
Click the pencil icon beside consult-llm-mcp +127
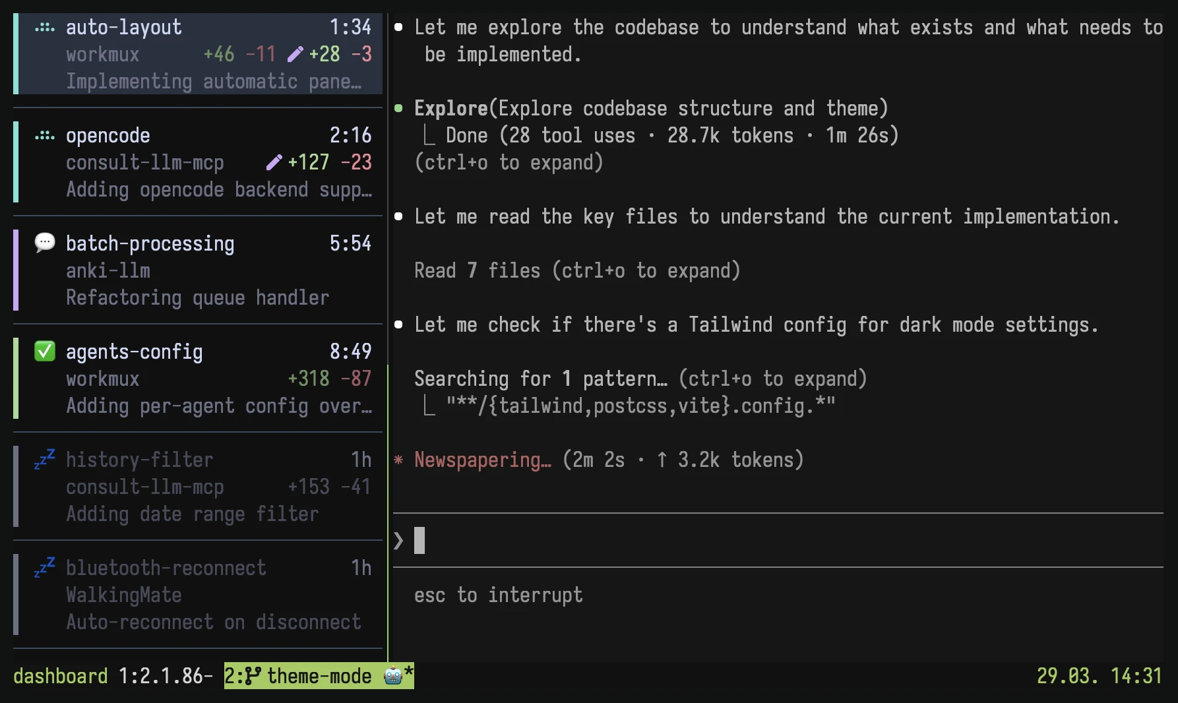[272, 162]
